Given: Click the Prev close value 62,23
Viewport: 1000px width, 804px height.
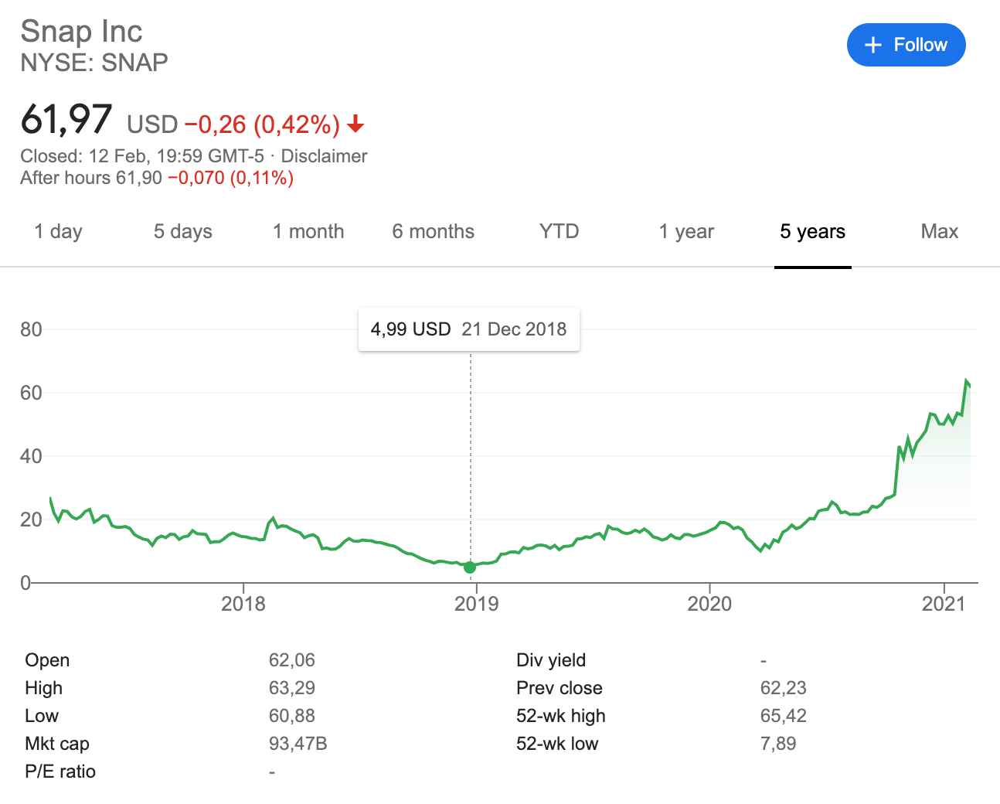Looking at the screenshot, I should pos(784,688).
